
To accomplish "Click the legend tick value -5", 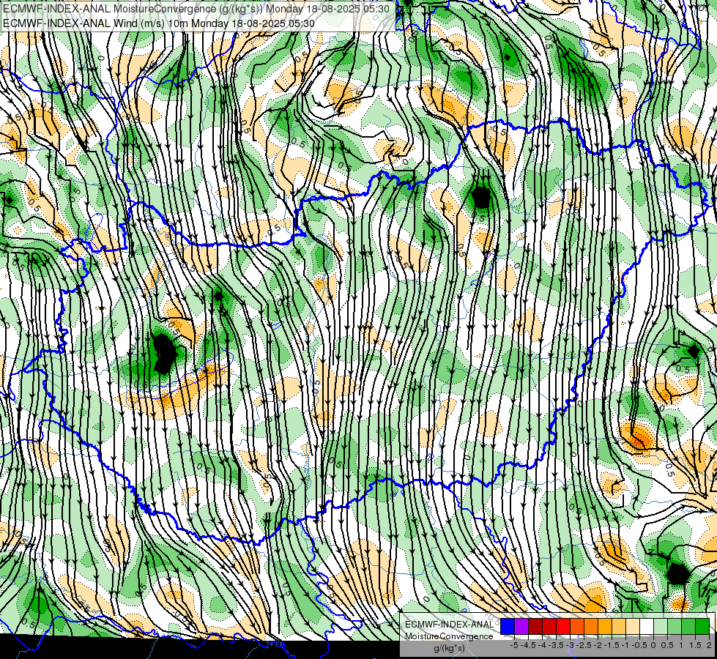I will (514, 645).
